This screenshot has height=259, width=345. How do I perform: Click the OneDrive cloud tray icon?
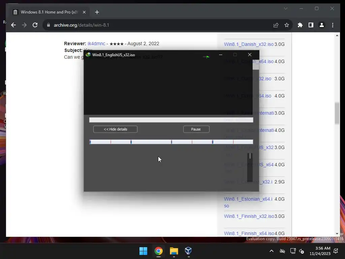coord(282,251)
